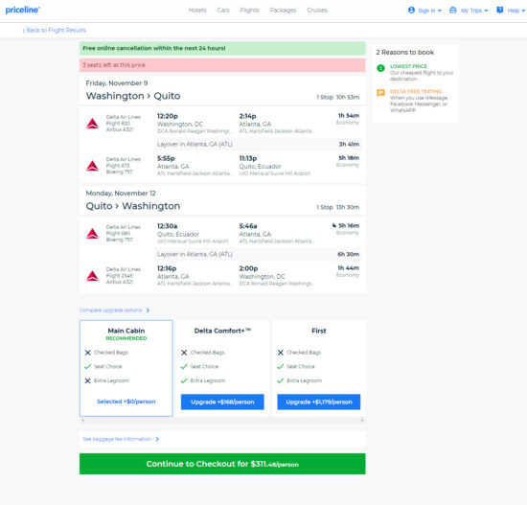Click the fare options horizontal scrollbar
The image size is (527, 505).
[x=222, y=420]
